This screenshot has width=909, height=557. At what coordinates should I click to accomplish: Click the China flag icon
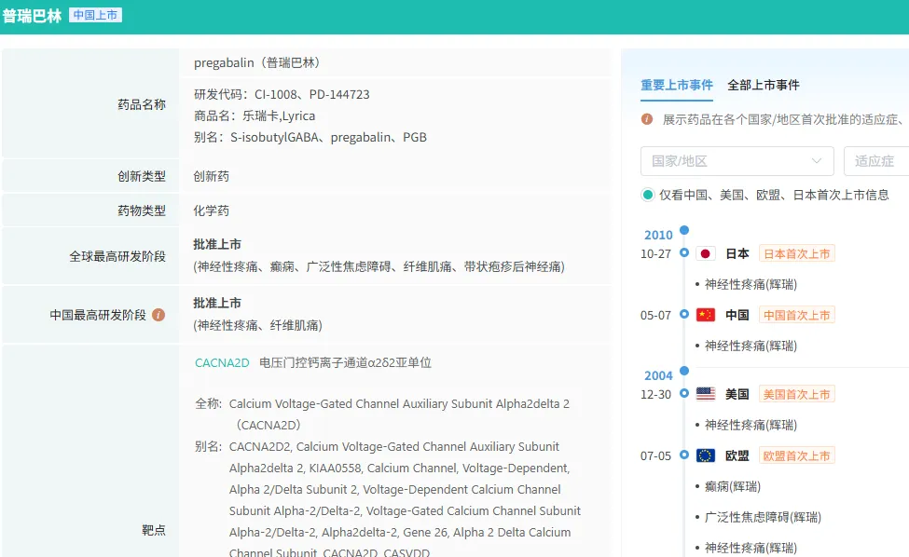706,315
